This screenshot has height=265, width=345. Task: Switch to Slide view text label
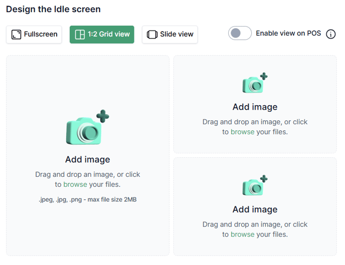pyautogui.click(x=177, y=35)
